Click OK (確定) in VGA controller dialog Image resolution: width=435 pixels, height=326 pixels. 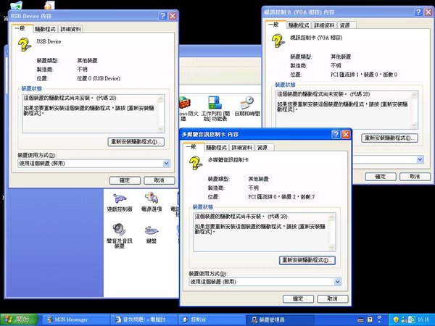[381, 177]
